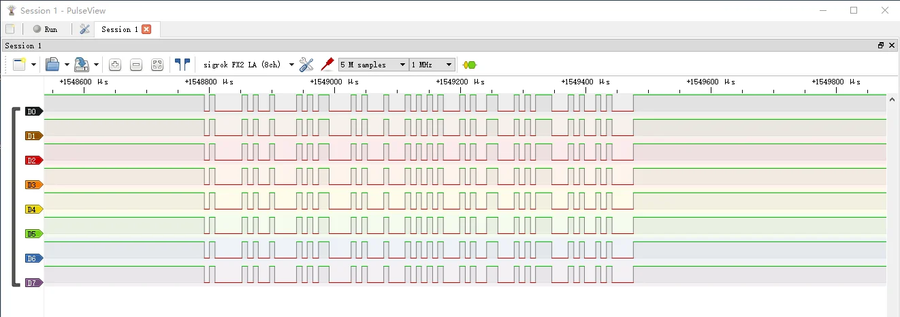Switch to the Session 1 tab

[120, 29]
